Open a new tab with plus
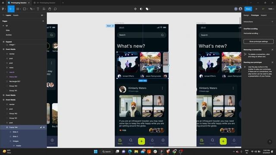The height and width of the screenshot is (155, 276). pyautogui.click(x=63, y=3)
